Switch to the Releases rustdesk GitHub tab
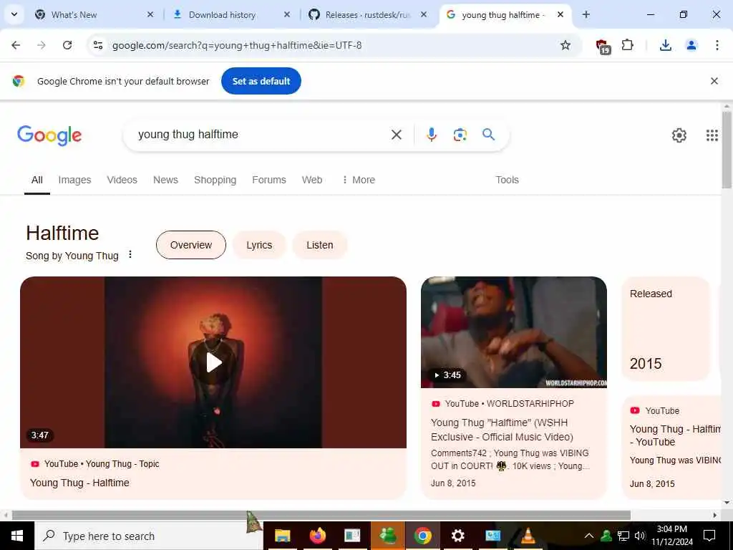Screen dimensions: 733x550 pyautogui.click(x=367, y=15)
